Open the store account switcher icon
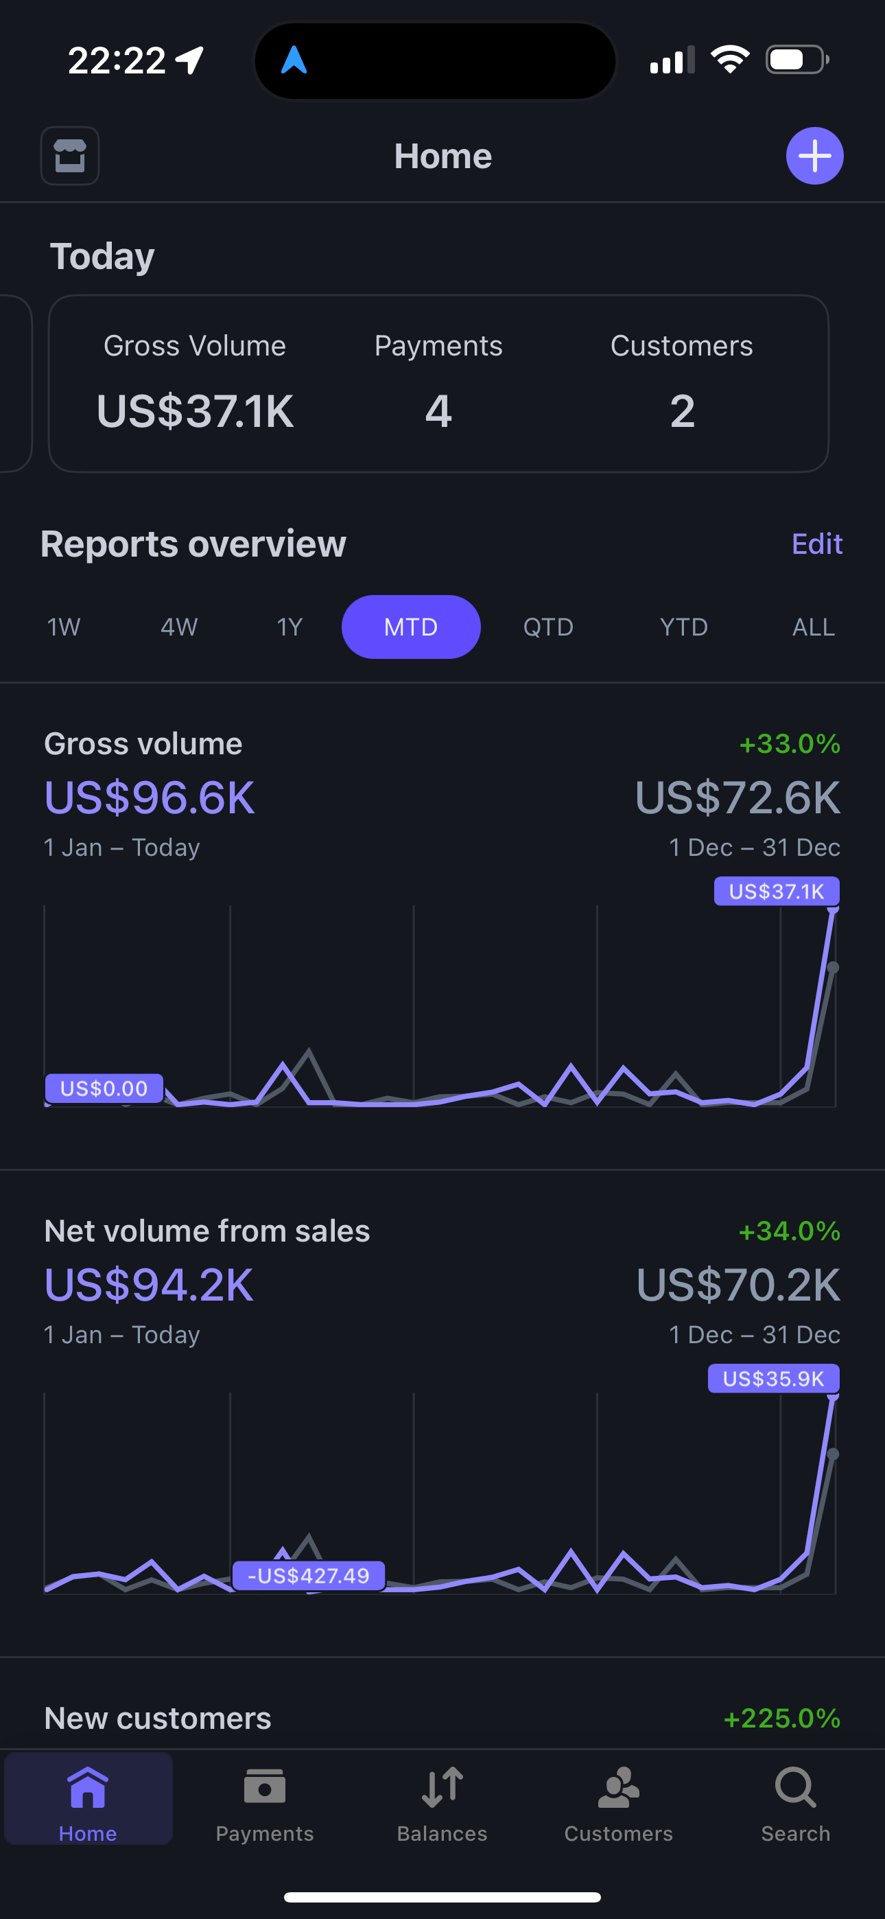885x1919 pixels. (x=70, y=156)
